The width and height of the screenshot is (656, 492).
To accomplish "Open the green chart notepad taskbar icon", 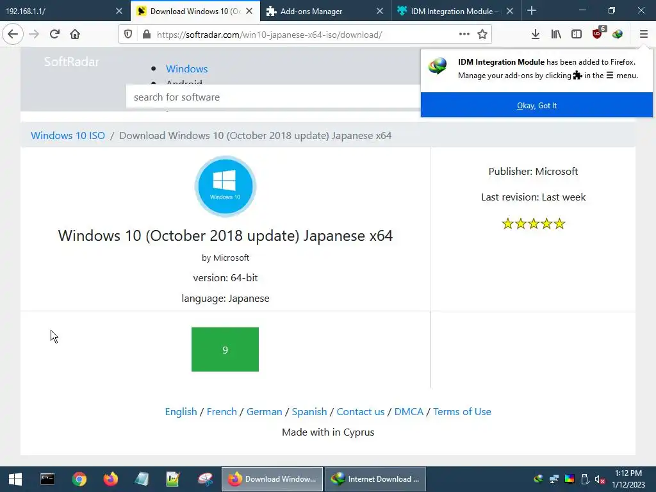I will (x=173, y=479).
